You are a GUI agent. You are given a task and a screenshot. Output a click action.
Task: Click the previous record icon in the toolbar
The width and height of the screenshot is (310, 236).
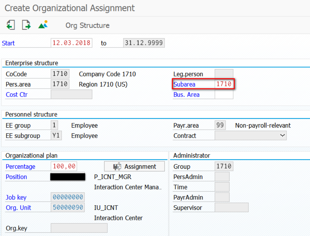click(11, 25)
